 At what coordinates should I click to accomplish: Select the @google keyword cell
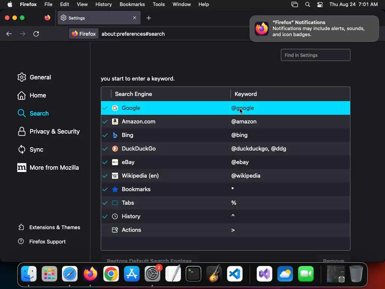tap(243, 108)
